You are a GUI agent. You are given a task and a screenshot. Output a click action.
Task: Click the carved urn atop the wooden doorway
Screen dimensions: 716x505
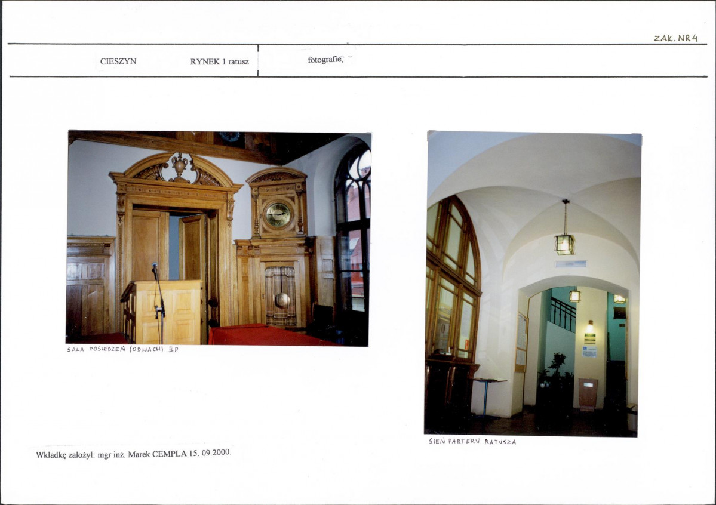178,165
